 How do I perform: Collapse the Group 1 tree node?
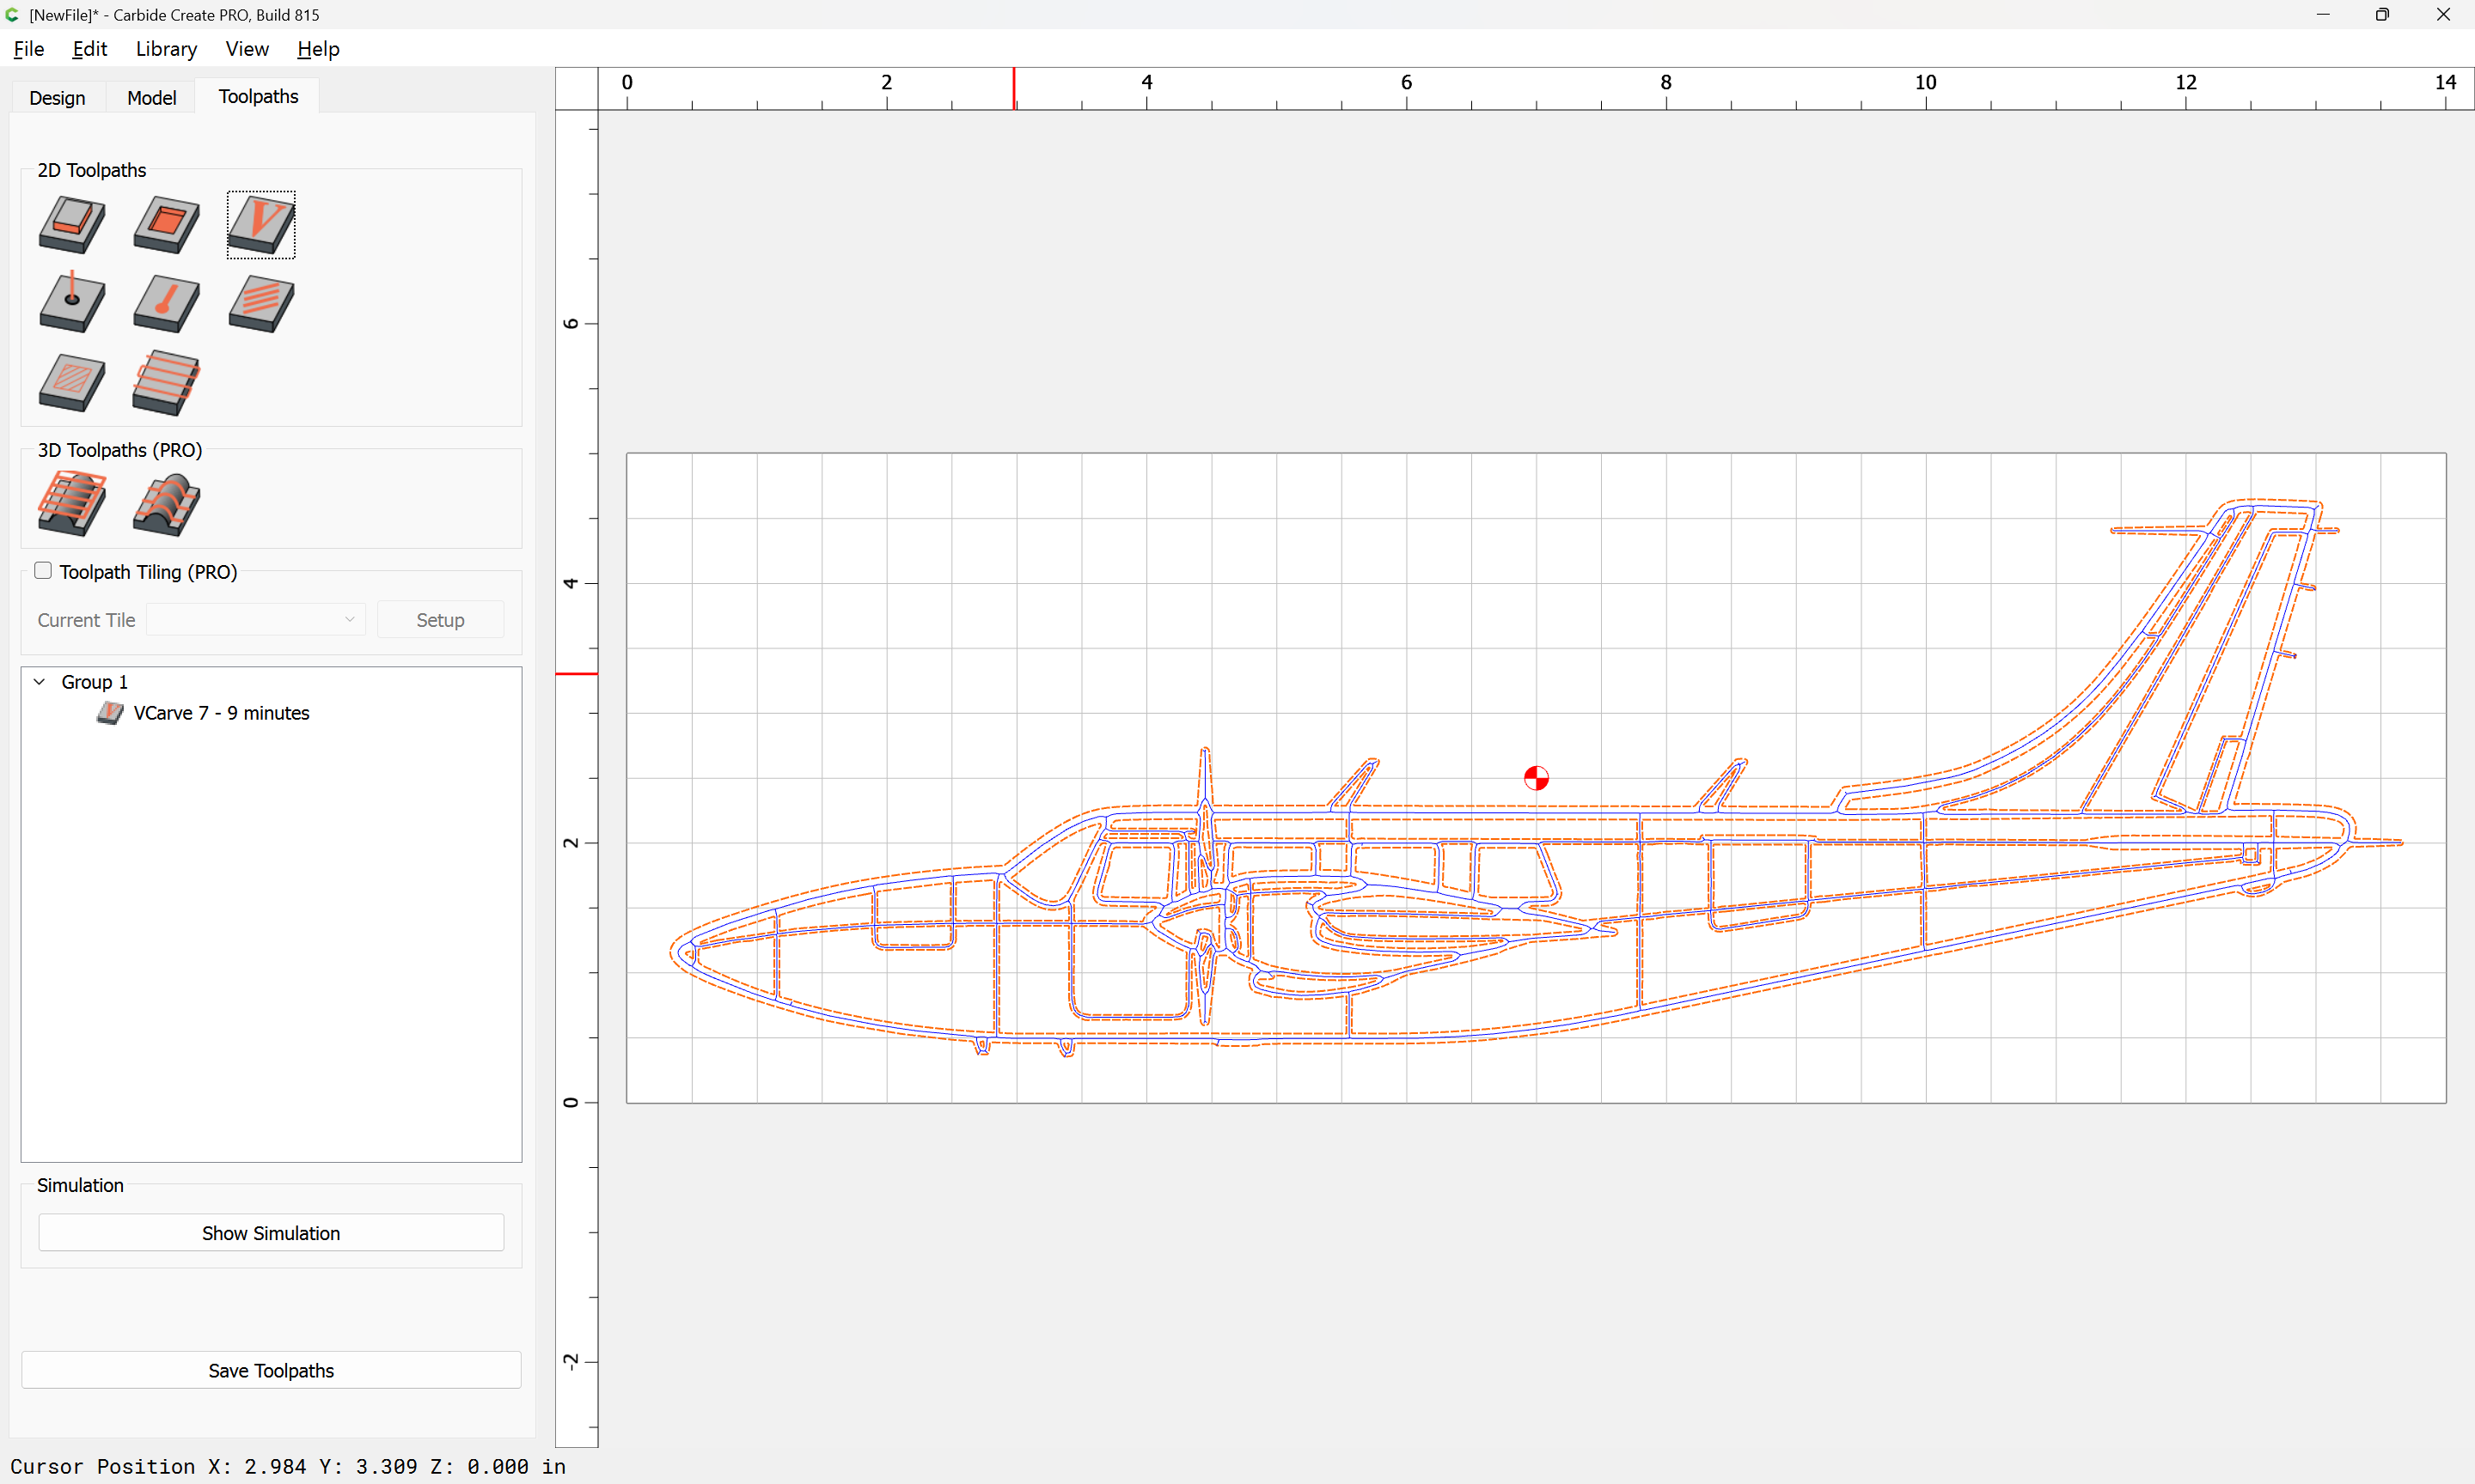pos(40,682)
